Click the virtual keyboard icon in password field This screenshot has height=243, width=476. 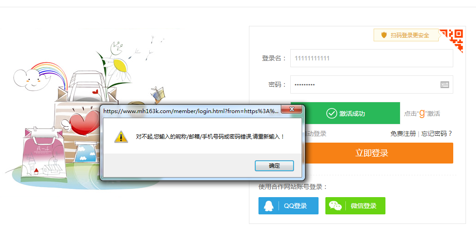pyautogui.click(x=445, y=84)
